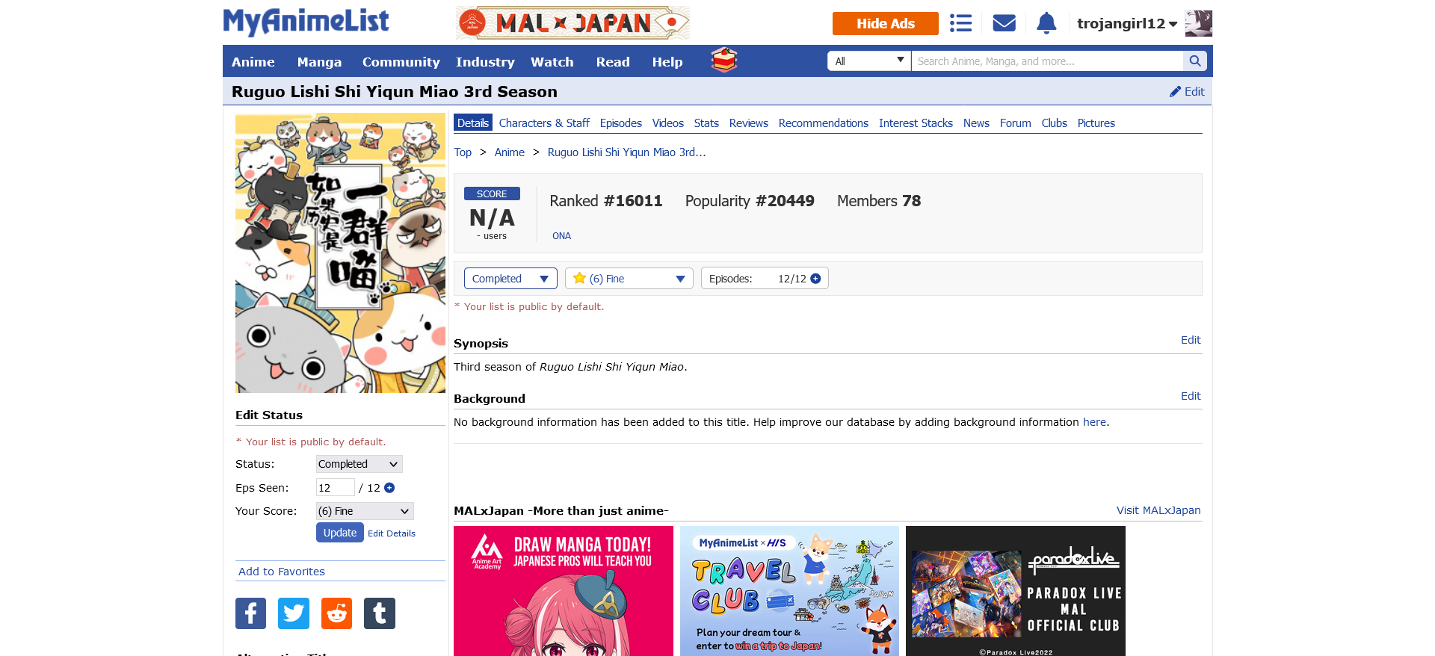Click the plus icon next to Eps Seen
Screen dimensions: 1435x656
[x=389, y=488]
